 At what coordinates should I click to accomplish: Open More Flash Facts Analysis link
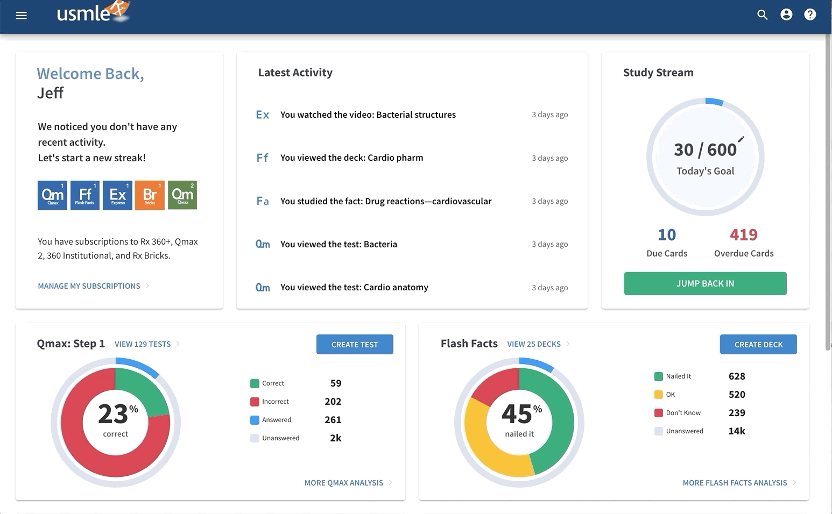click(x=735, y=483)
